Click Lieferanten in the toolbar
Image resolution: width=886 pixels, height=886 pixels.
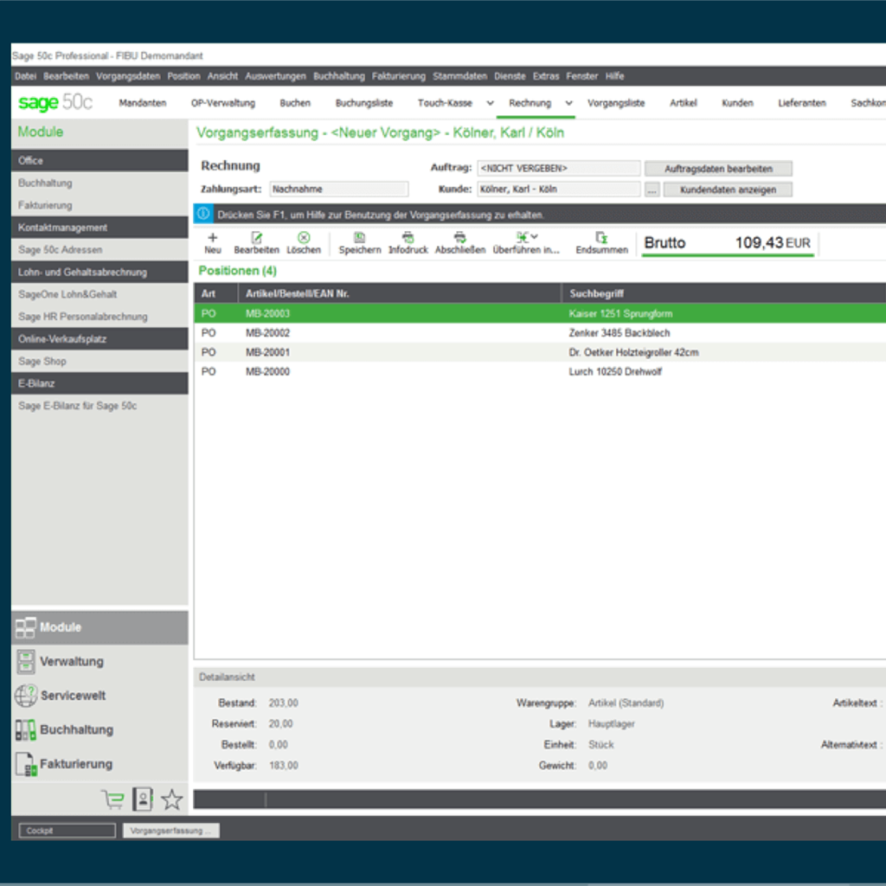[802, 103]
